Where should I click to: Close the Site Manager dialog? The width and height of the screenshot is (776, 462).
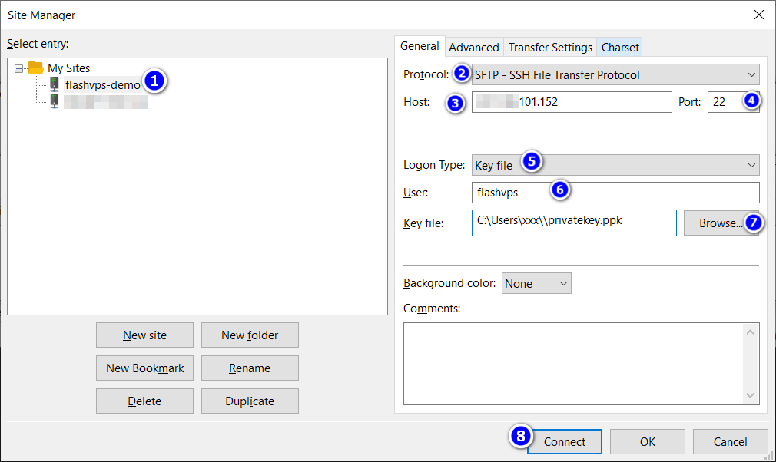coord(758,15)
